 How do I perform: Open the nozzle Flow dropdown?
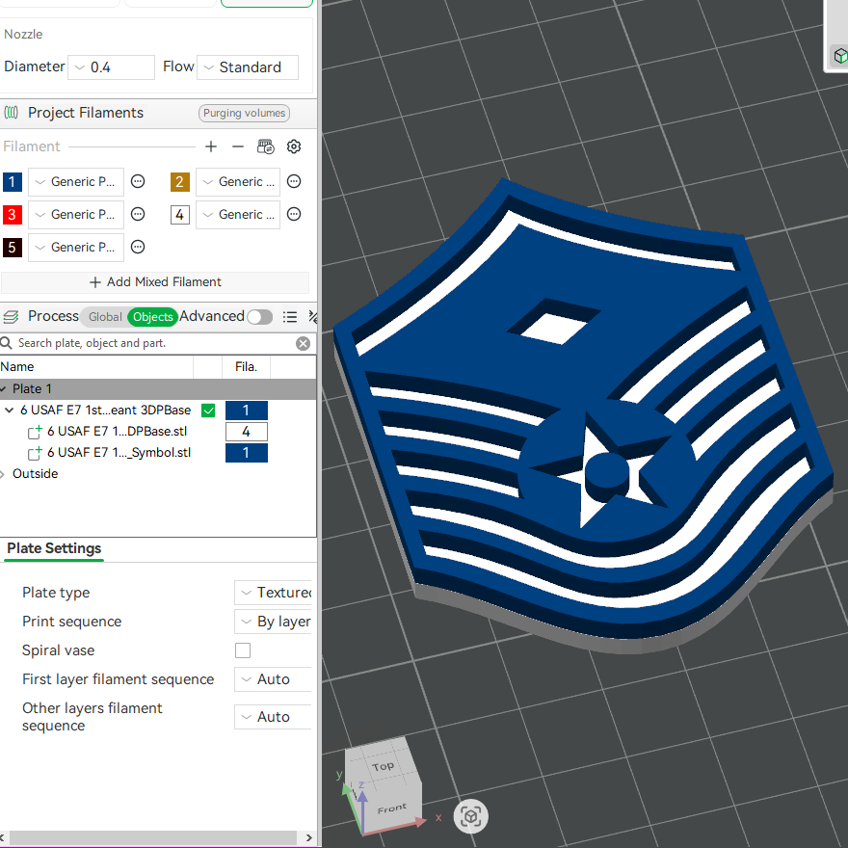[x=248, y=67]
